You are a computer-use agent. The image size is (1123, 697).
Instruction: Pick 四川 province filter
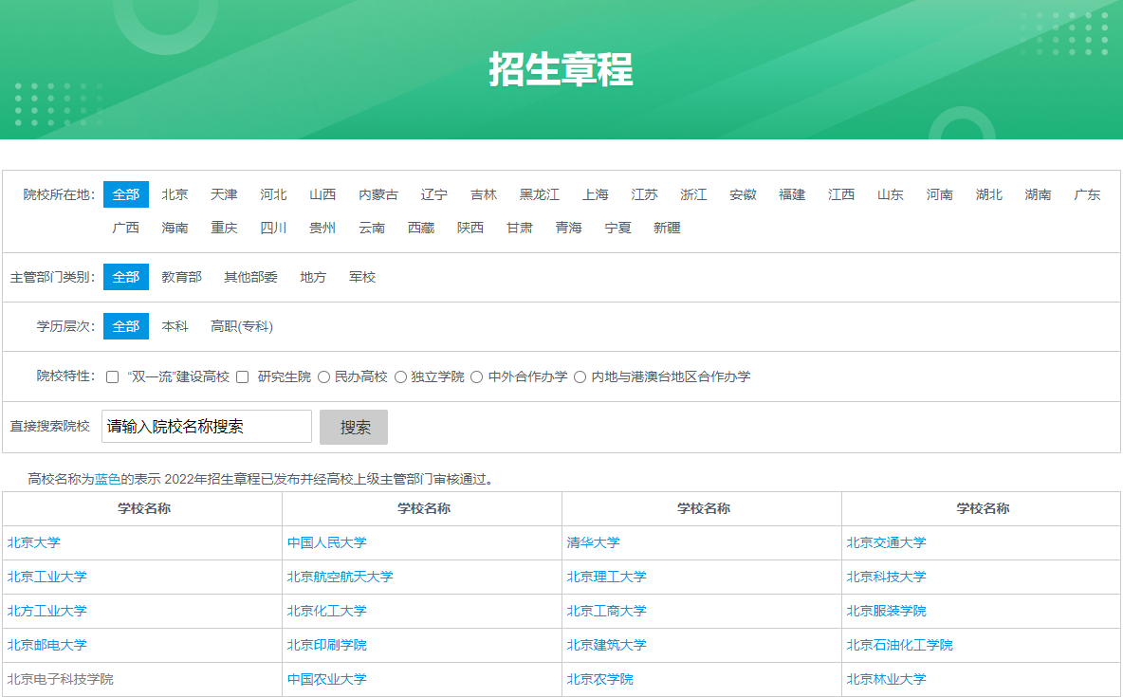(273, 227)
